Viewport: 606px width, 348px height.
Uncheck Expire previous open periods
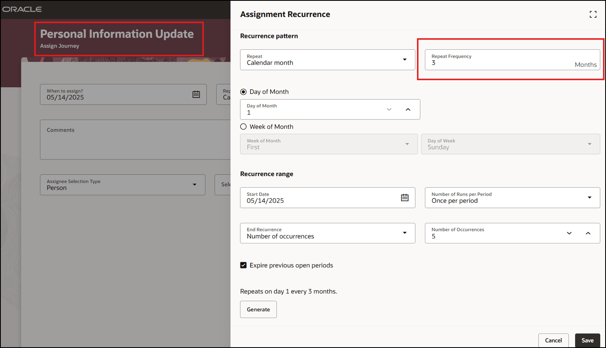(244, 265)
